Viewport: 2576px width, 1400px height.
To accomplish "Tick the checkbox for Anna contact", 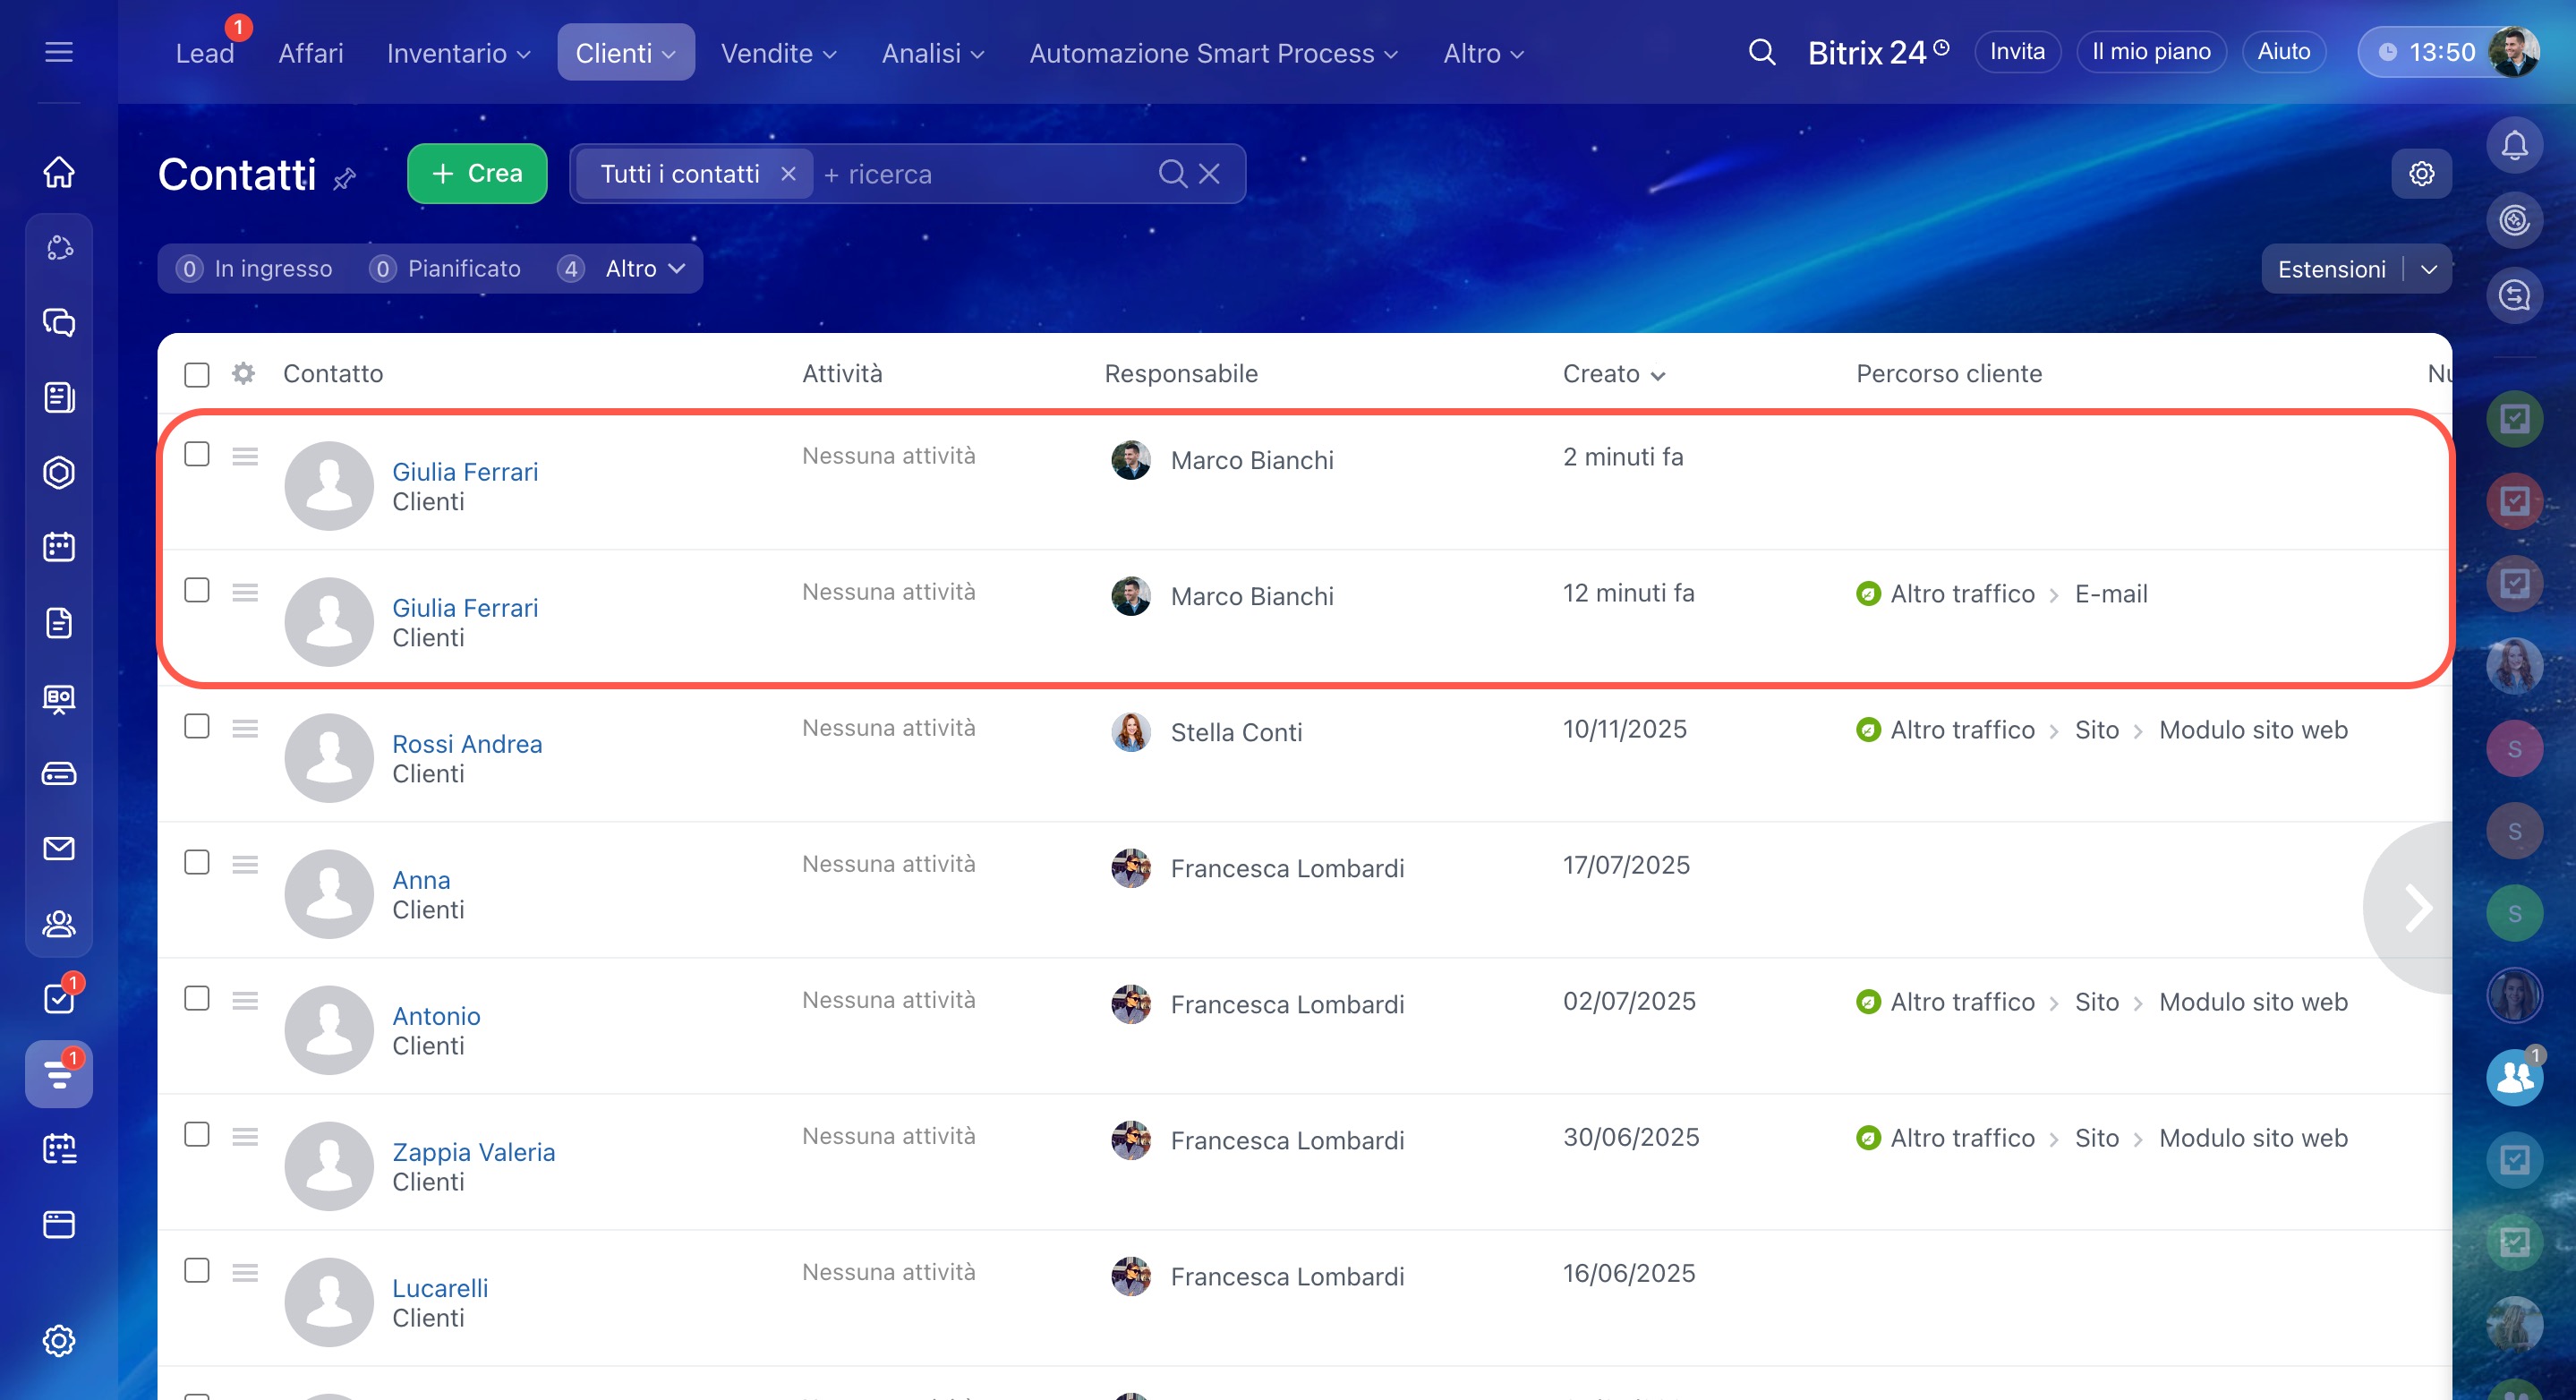I will pyautogui.click(x=197, y=862).
